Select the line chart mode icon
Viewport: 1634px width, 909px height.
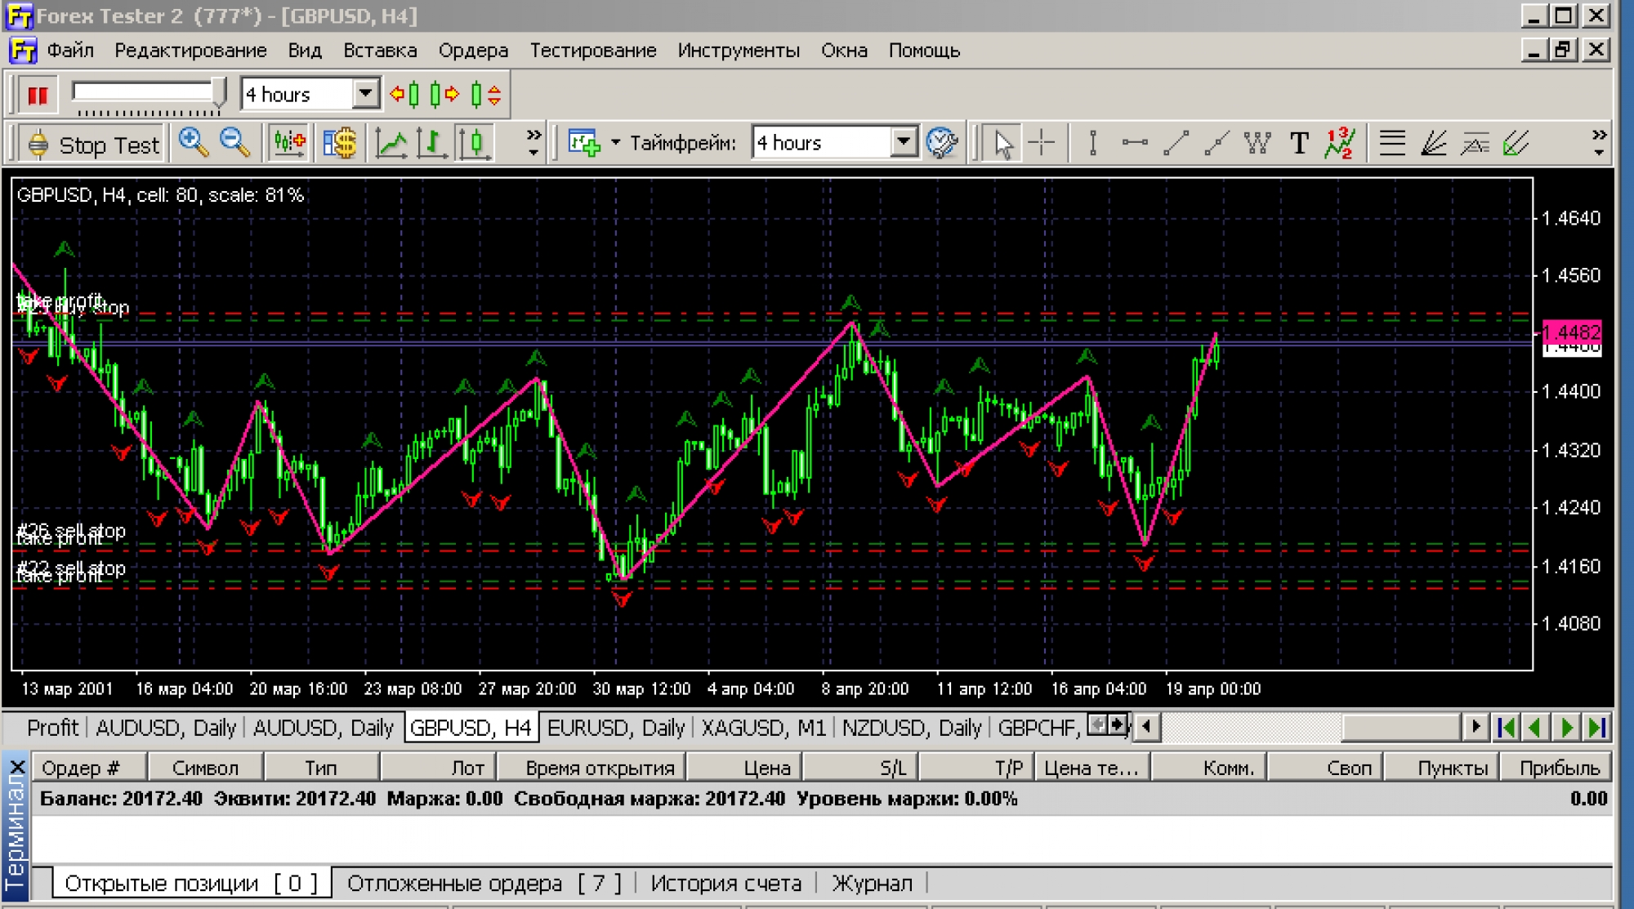(391, 144)
